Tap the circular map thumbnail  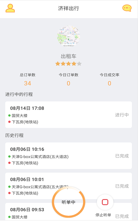[x=69, y=36]
